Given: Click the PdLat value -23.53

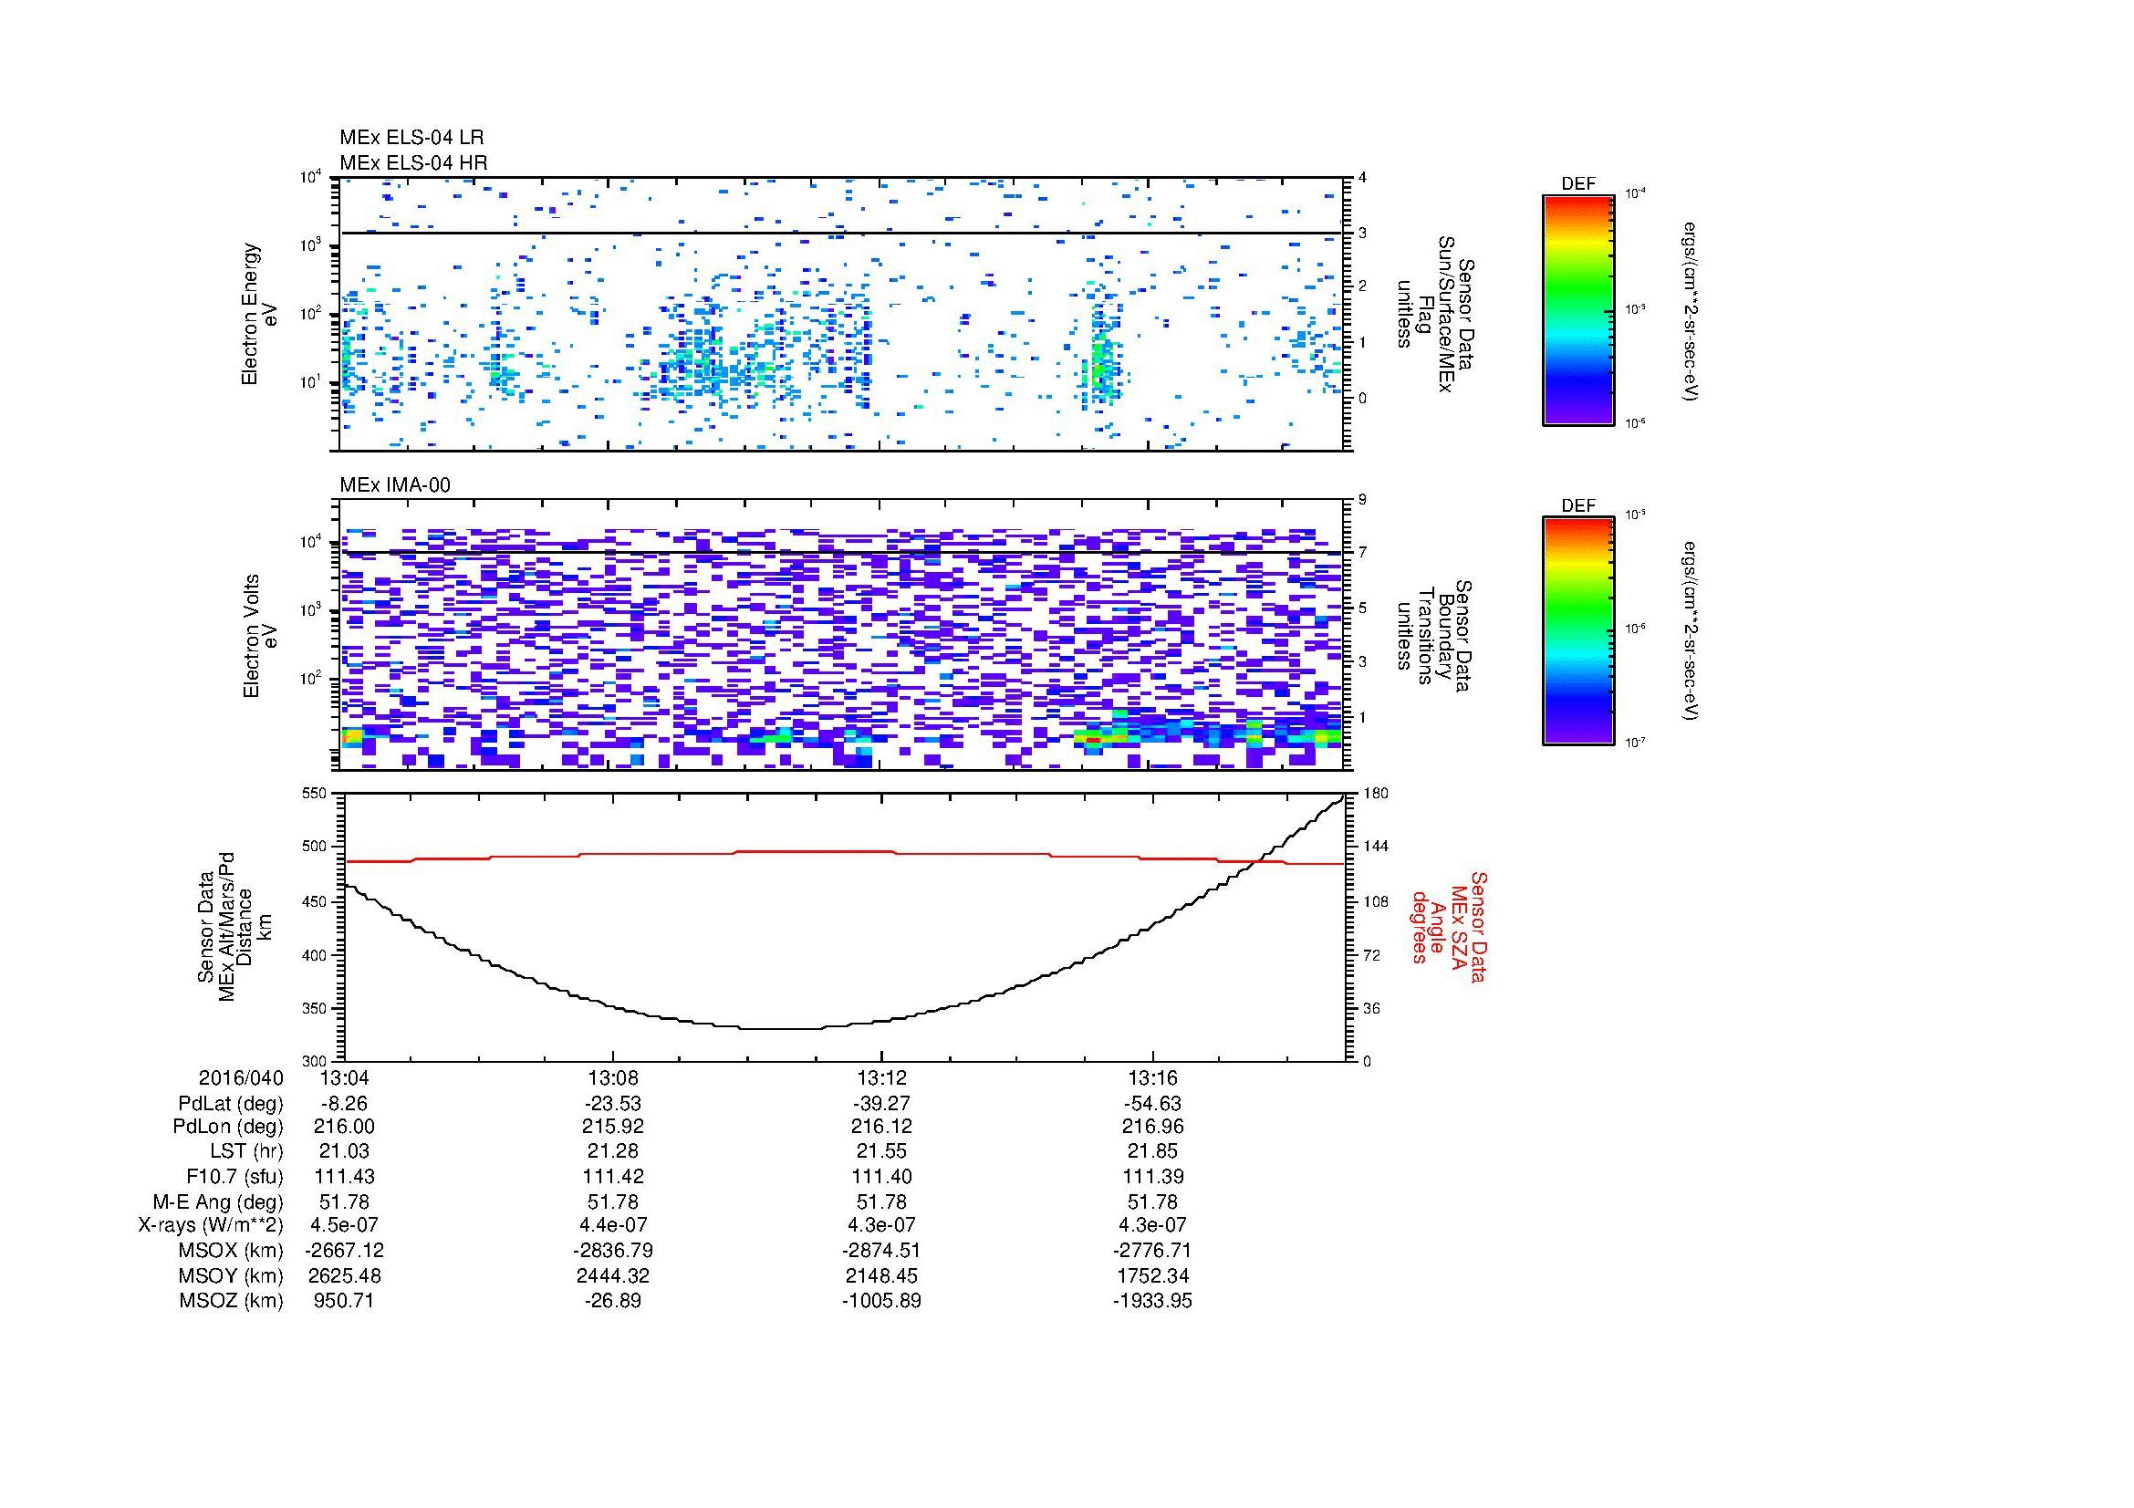Looking at the screenshot, I should point(612,1104).
